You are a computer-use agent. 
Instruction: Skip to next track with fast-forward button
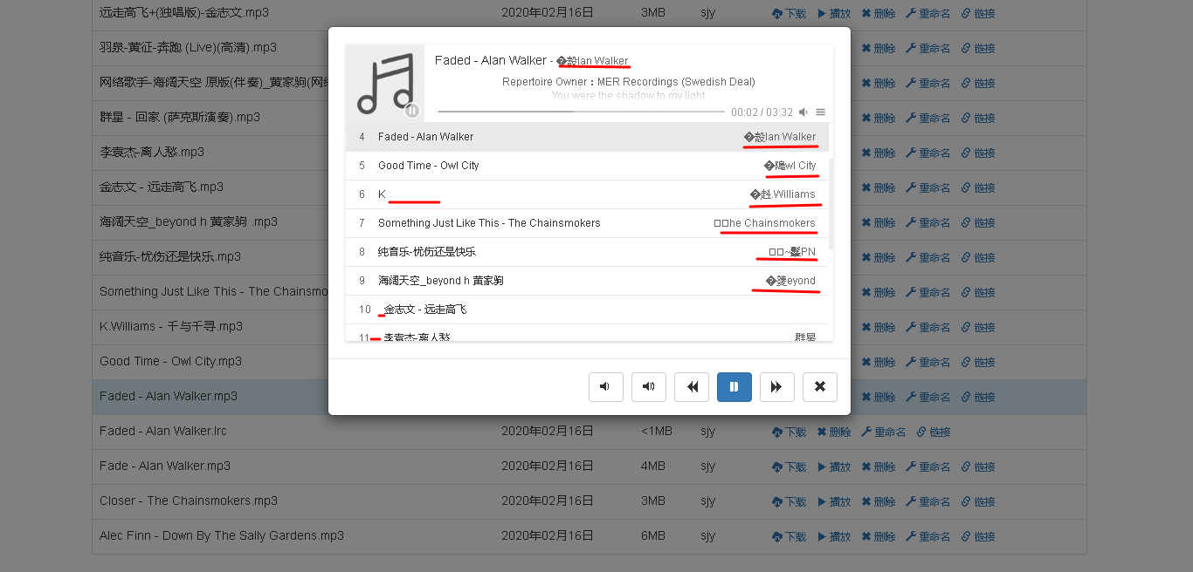pyautogui.click(x=776, y=387)
